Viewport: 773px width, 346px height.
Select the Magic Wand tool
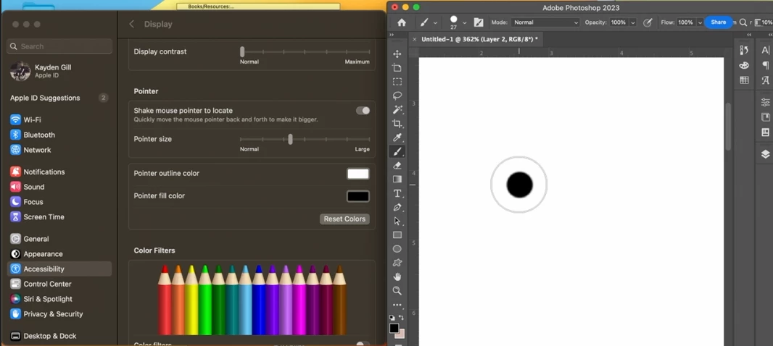(397, 109)
